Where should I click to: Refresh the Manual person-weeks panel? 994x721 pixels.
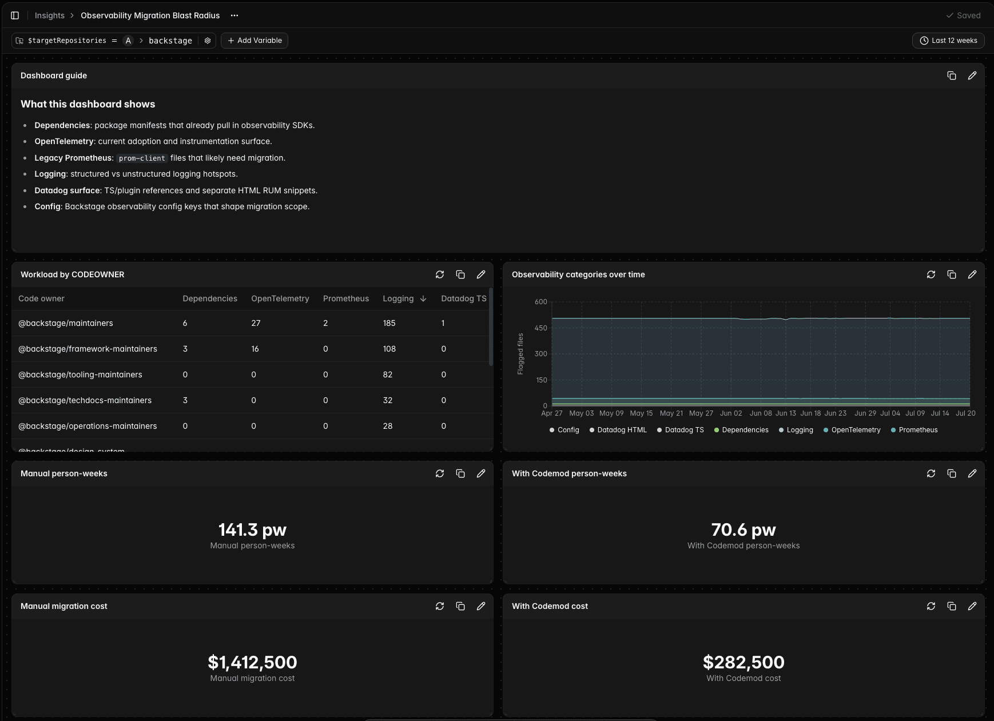[440, 473]
